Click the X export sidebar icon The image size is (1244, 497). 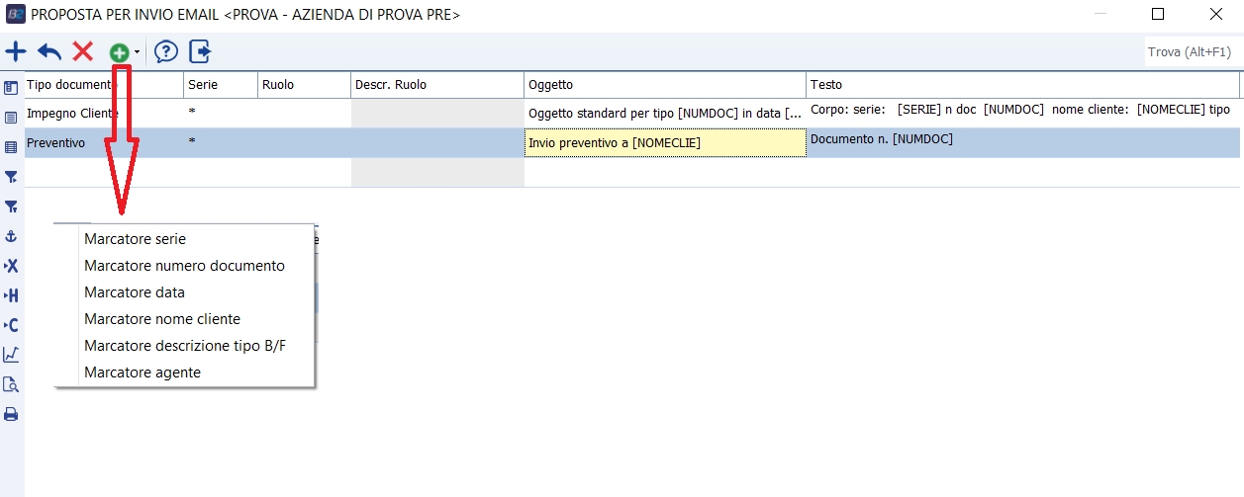tap(11, 266)
